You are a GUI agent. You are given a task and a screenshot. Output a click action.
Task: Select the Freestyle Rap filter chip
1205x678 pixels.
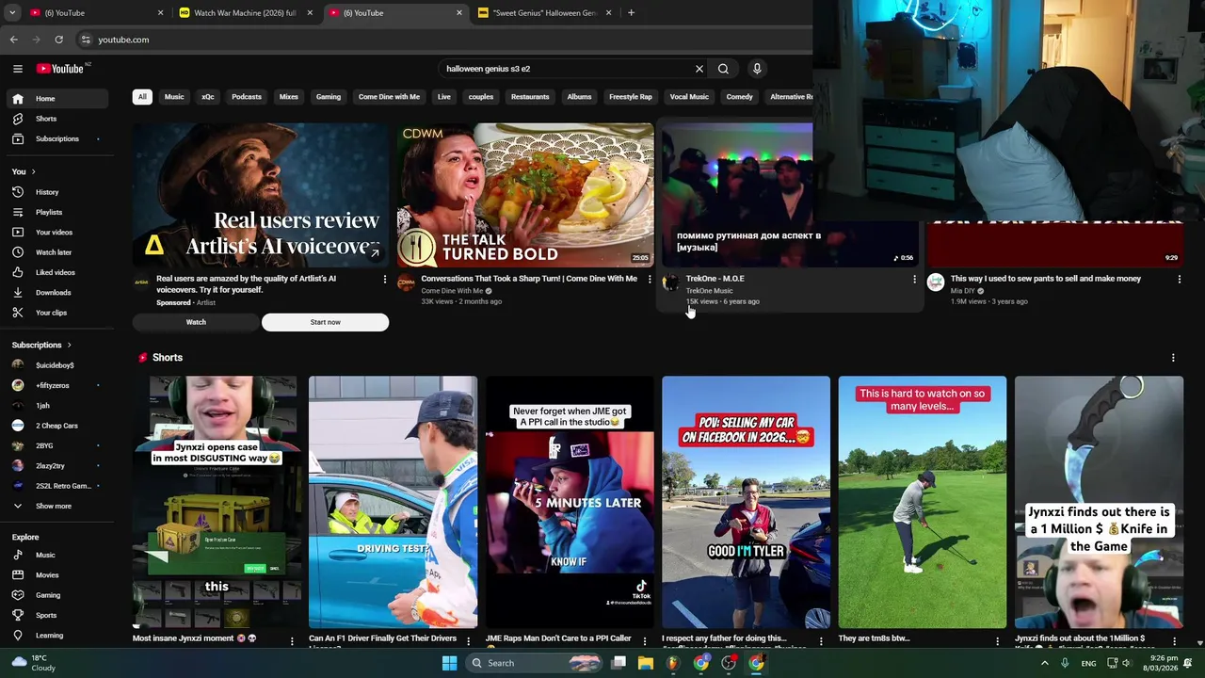tap(631, 97)
